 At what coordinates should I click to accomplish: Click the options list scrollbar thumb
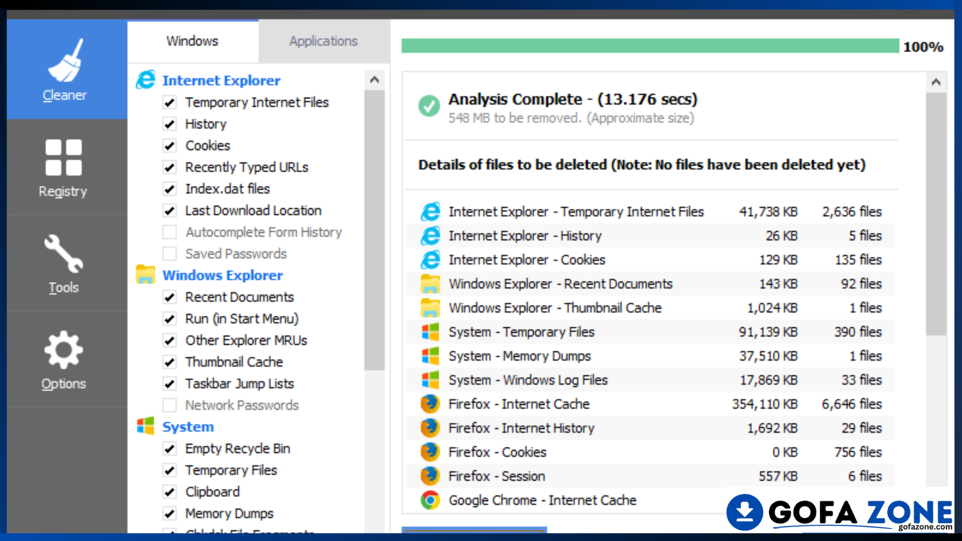click(374, 230)
